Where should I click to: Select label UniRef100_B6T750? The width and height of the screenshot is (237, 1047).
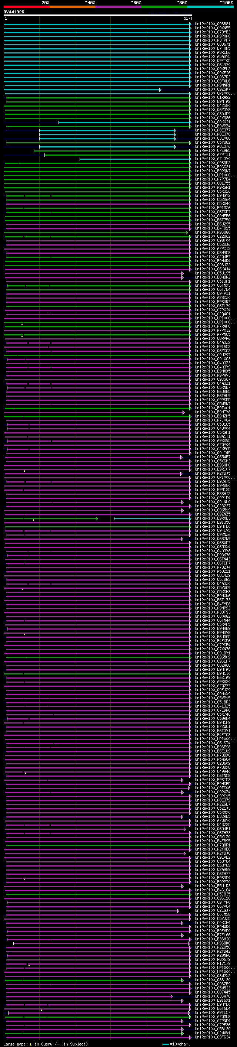tap(212, 220)
